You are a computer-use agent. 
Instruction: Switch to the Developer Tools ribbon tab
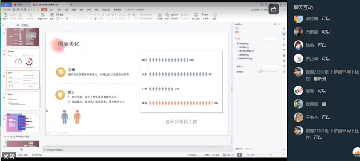pos(106,10)
